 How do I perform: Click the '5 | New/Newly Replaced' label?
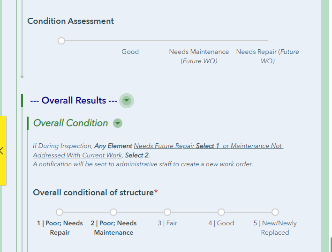275,228
